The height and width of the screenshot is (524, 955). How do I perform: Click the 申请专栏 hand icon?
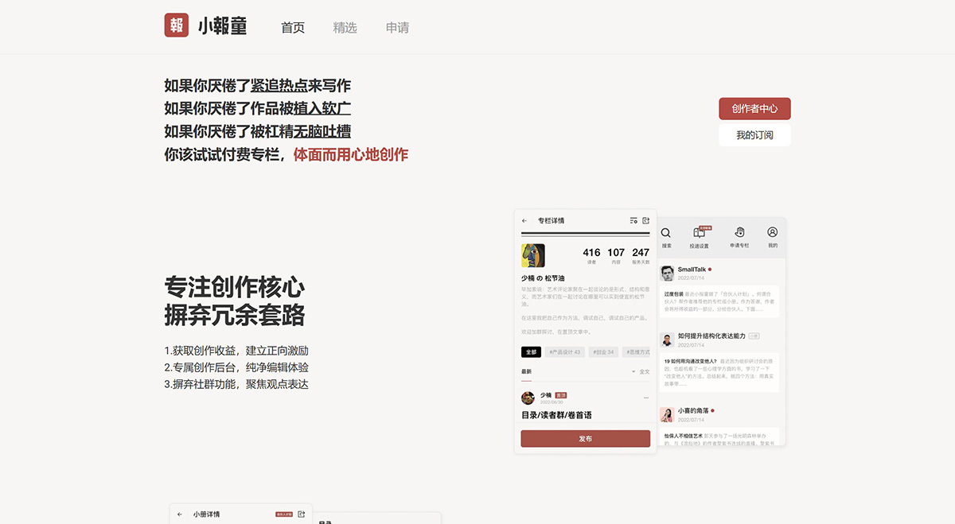tap(739, 232)
